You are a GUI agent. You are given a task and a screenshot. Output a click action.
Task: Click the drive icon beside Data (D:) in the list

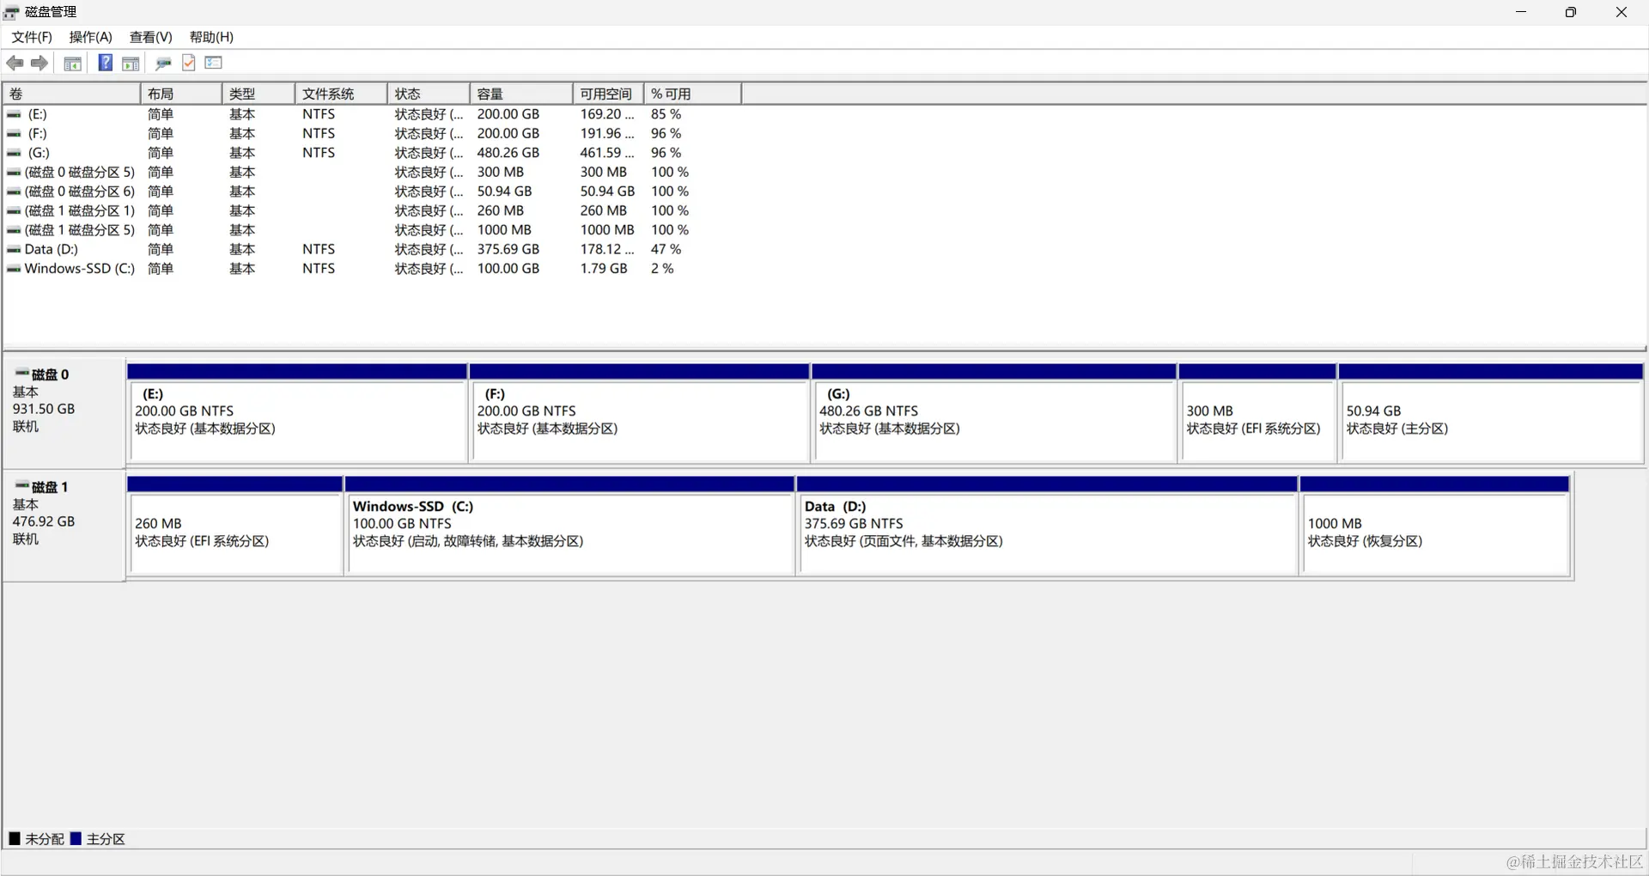[14, 250]
